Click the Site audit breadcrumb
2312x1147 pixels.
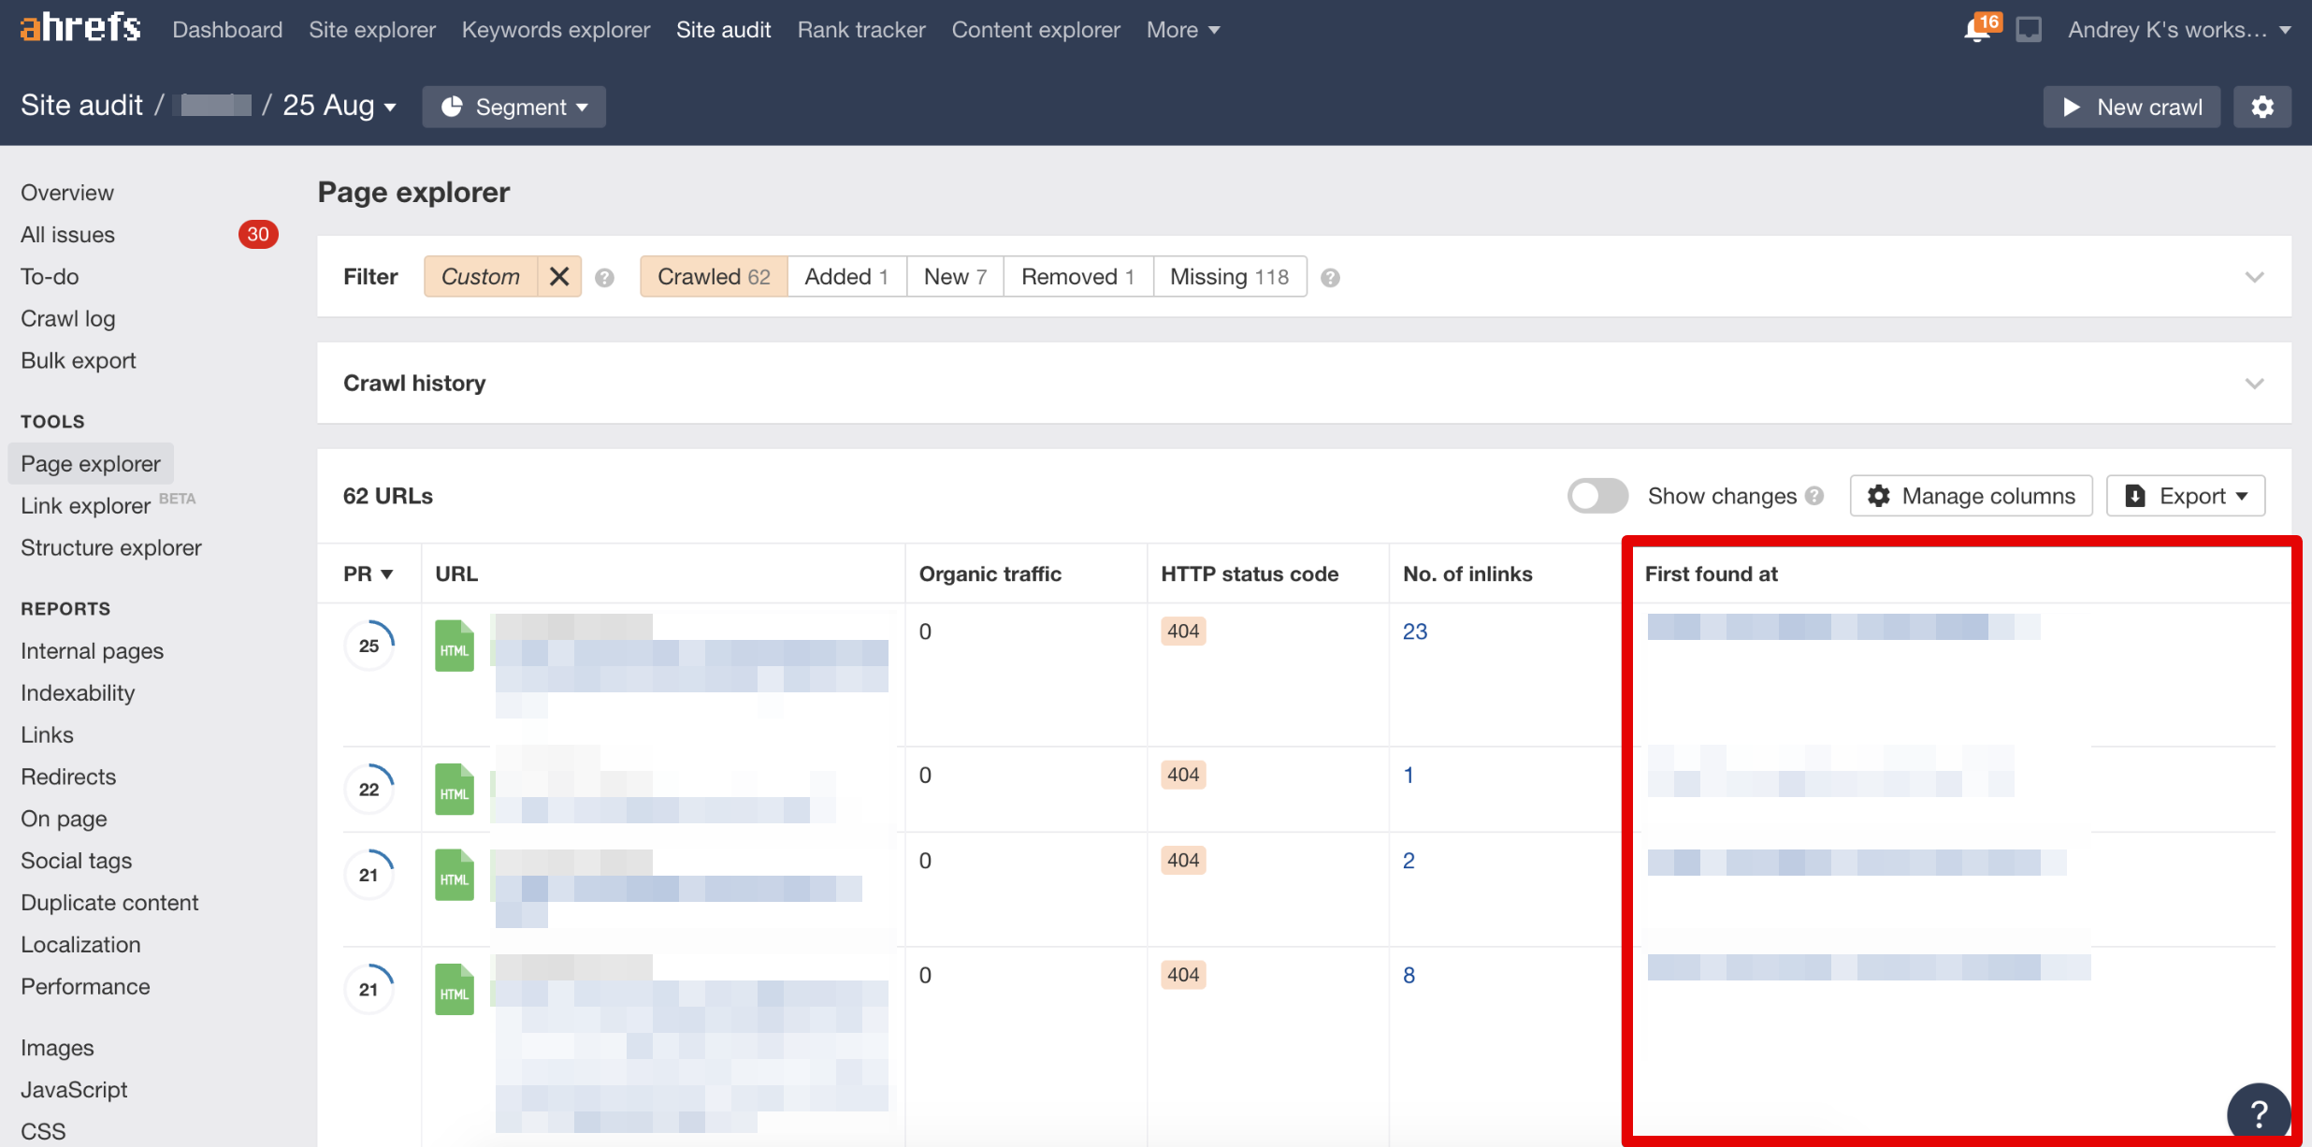coord(81,105)
